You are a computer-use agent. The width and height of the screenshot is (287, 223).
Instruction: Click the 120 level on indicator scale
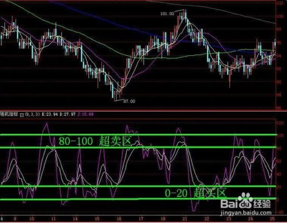280,123
